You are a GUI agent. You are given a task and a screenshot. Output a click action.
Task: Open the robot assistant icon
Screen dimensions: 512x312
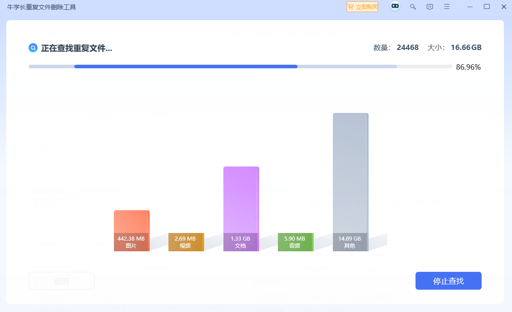pos(395,7)
